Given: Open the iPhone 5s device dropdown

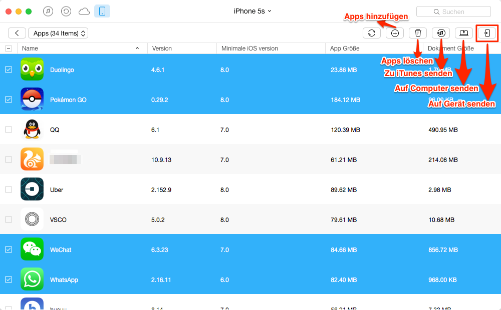Looking at the screenshot, I should click(x=253, y=11).
